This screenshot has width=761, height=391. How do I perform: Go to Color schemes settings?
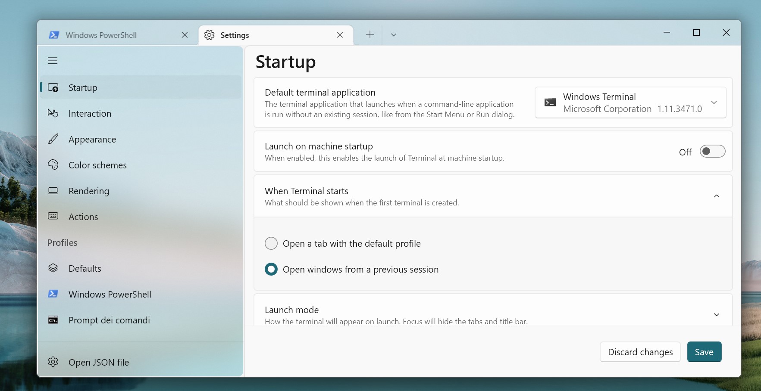coord(141,165)
